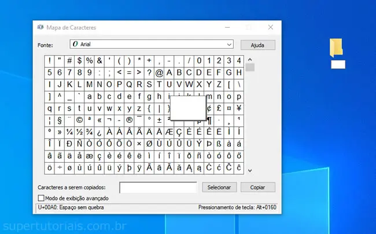Select the division sign ÷ cell
The height and width of the screenshot is (234, 376).
tap(60, 167)
